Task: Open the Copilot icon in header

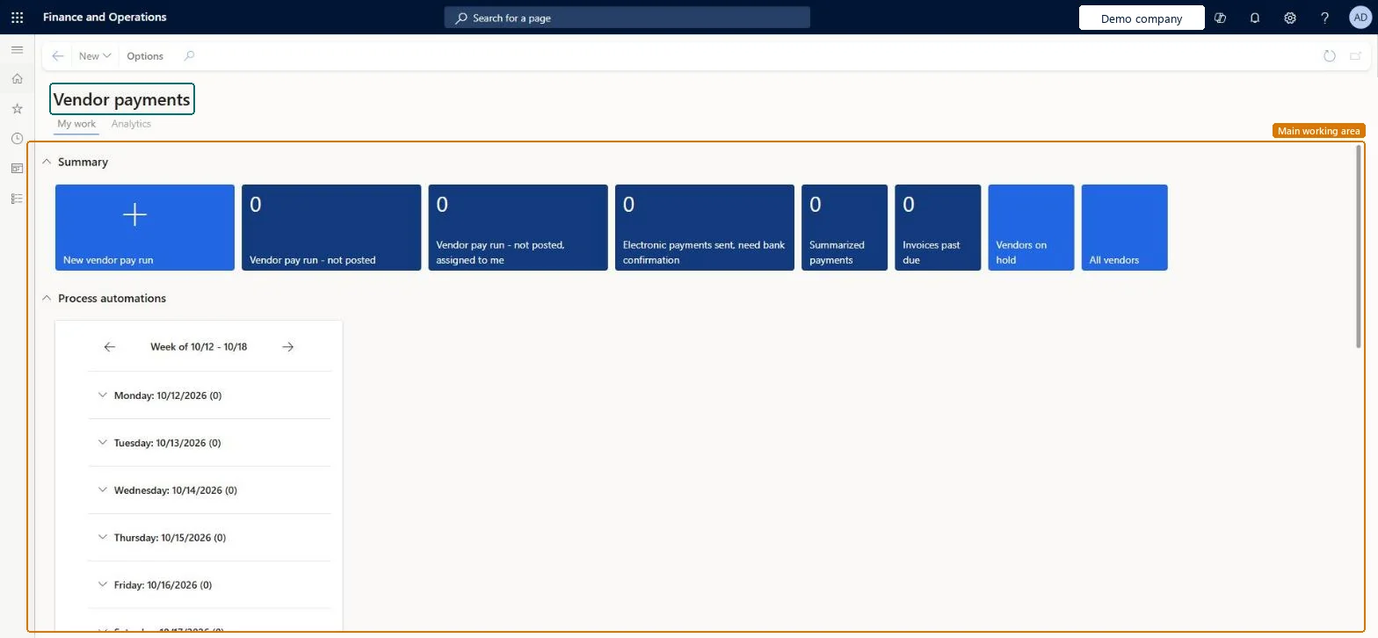Action: pos(1220,18)
